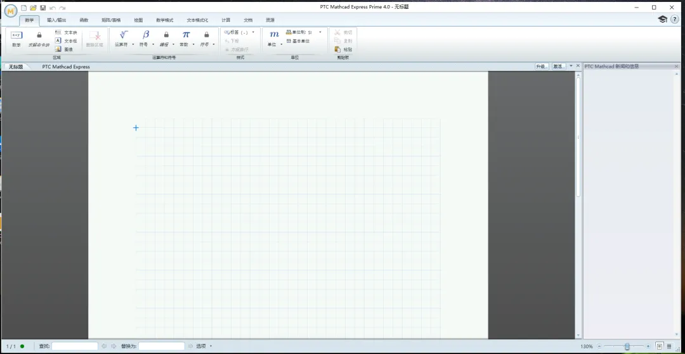Switch to the 资源 resources ribbon tab

pyautogui.click(x=270, y=20)
